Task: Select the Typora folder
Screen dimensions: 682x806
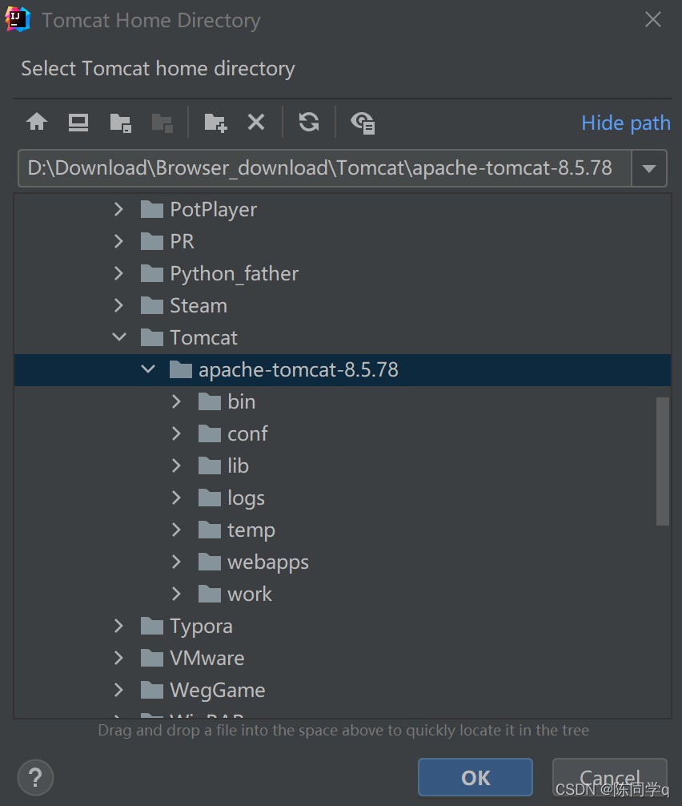Action: click(187, 626)
